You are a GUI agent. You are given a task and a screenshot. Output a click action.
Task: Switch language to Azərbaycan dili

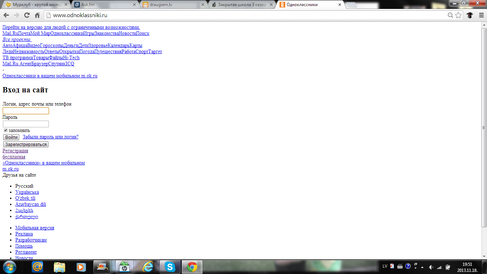pyautogui.click(x=31, y=204)
